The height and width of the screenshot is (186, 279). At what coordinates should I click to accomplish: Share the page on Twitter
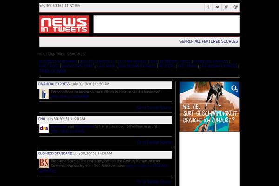217,7
